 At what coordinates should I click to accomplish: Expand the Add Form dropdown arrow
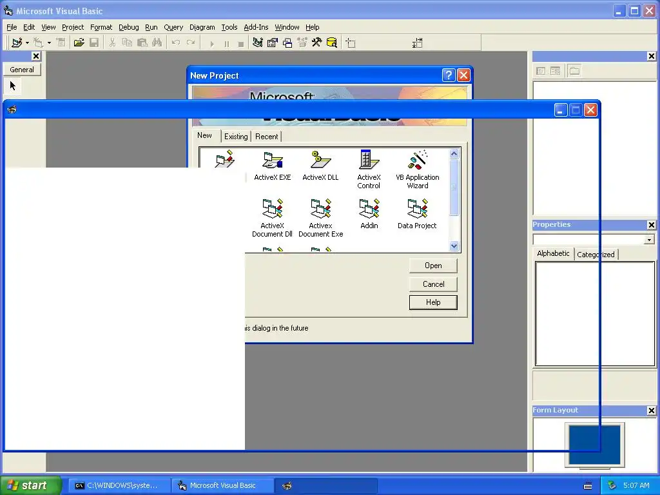49,43
